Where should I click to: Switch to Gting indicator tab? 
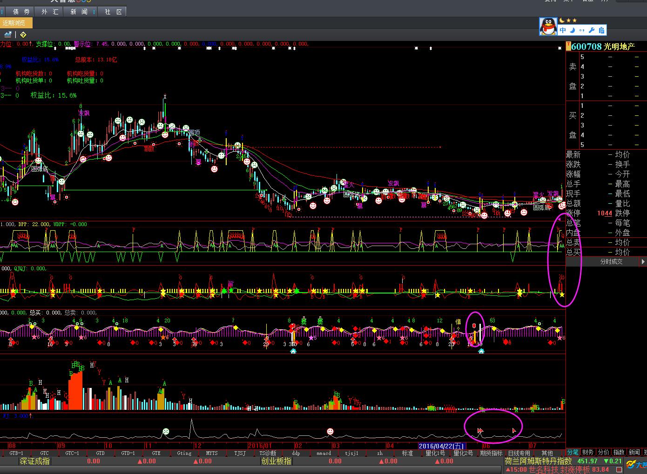(x=184, y=453)
